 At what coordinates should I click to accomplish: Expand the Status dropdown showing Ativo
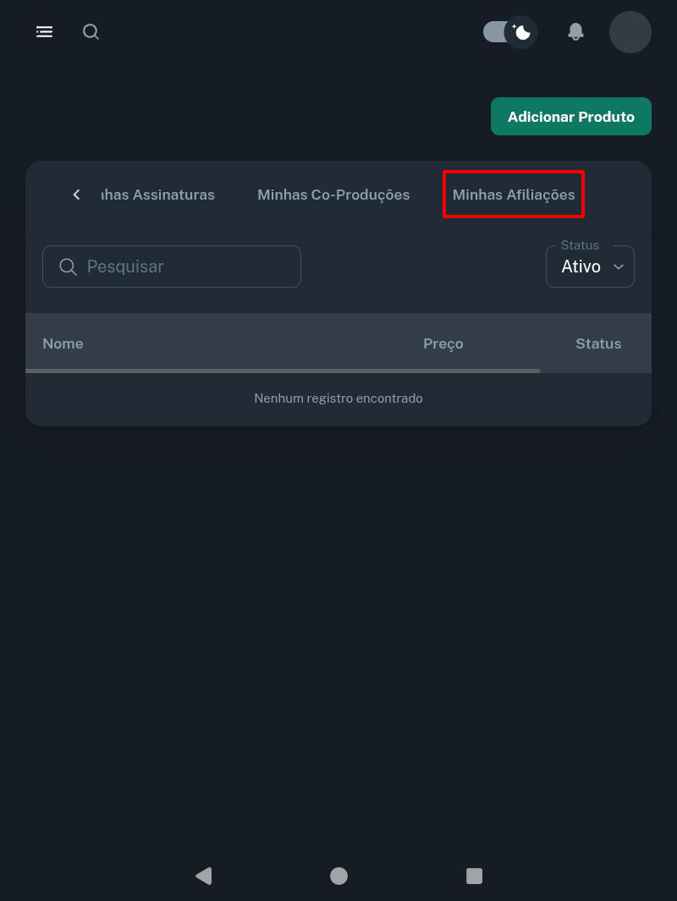point(590,266)
